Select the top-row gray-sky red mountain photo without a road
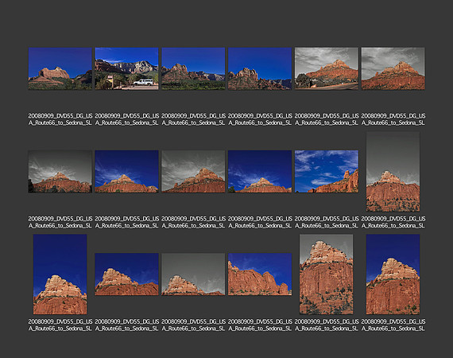Image resolution: width=453 pixels, height=358 pixels. pyautogui.click(x=393, y=68)
